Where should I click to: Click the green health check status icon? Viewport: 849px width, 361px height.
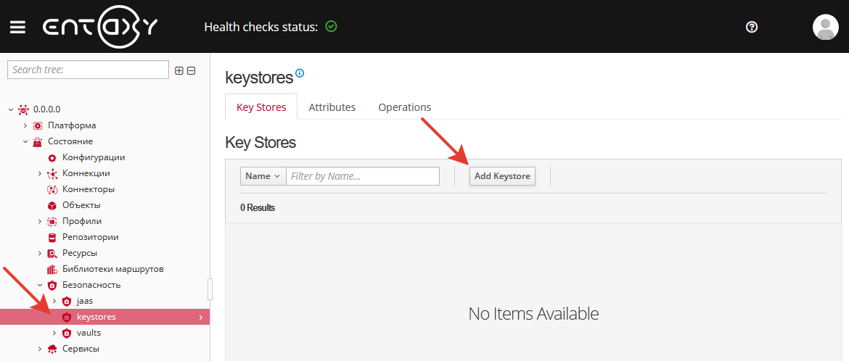click(332, 26)
